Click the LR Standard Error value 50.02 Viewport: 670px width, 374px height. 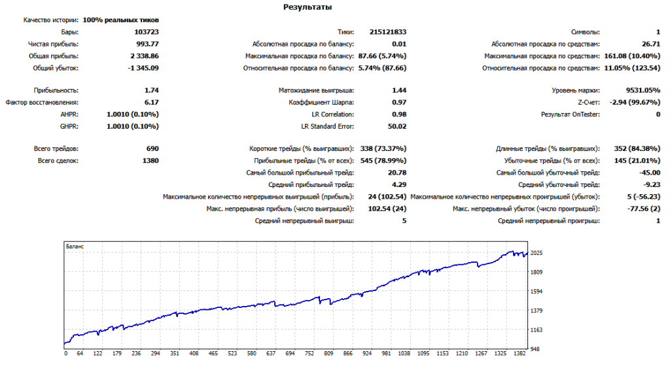tap(397, 126)
